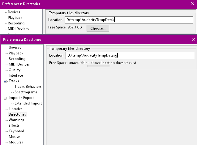Select Import / Export category
Screen dimensions: 197x145
tap(21, 98)
